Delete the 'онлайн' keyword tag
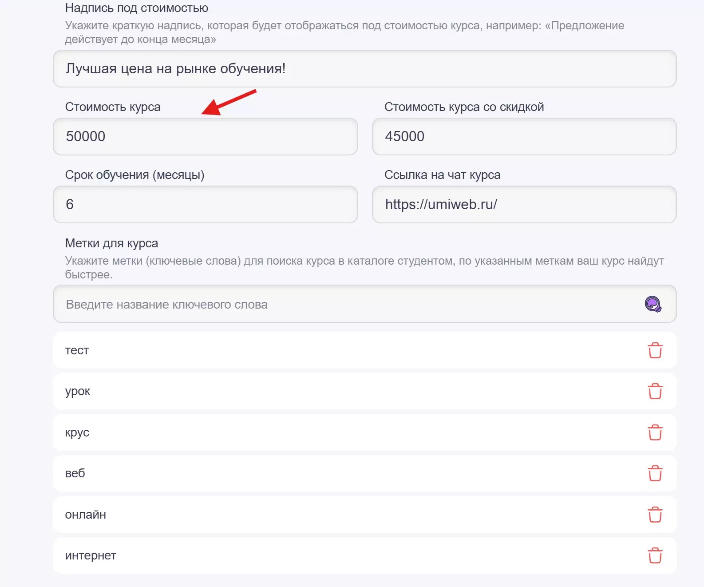Screen dimensions: 704x587 point(655,515)
